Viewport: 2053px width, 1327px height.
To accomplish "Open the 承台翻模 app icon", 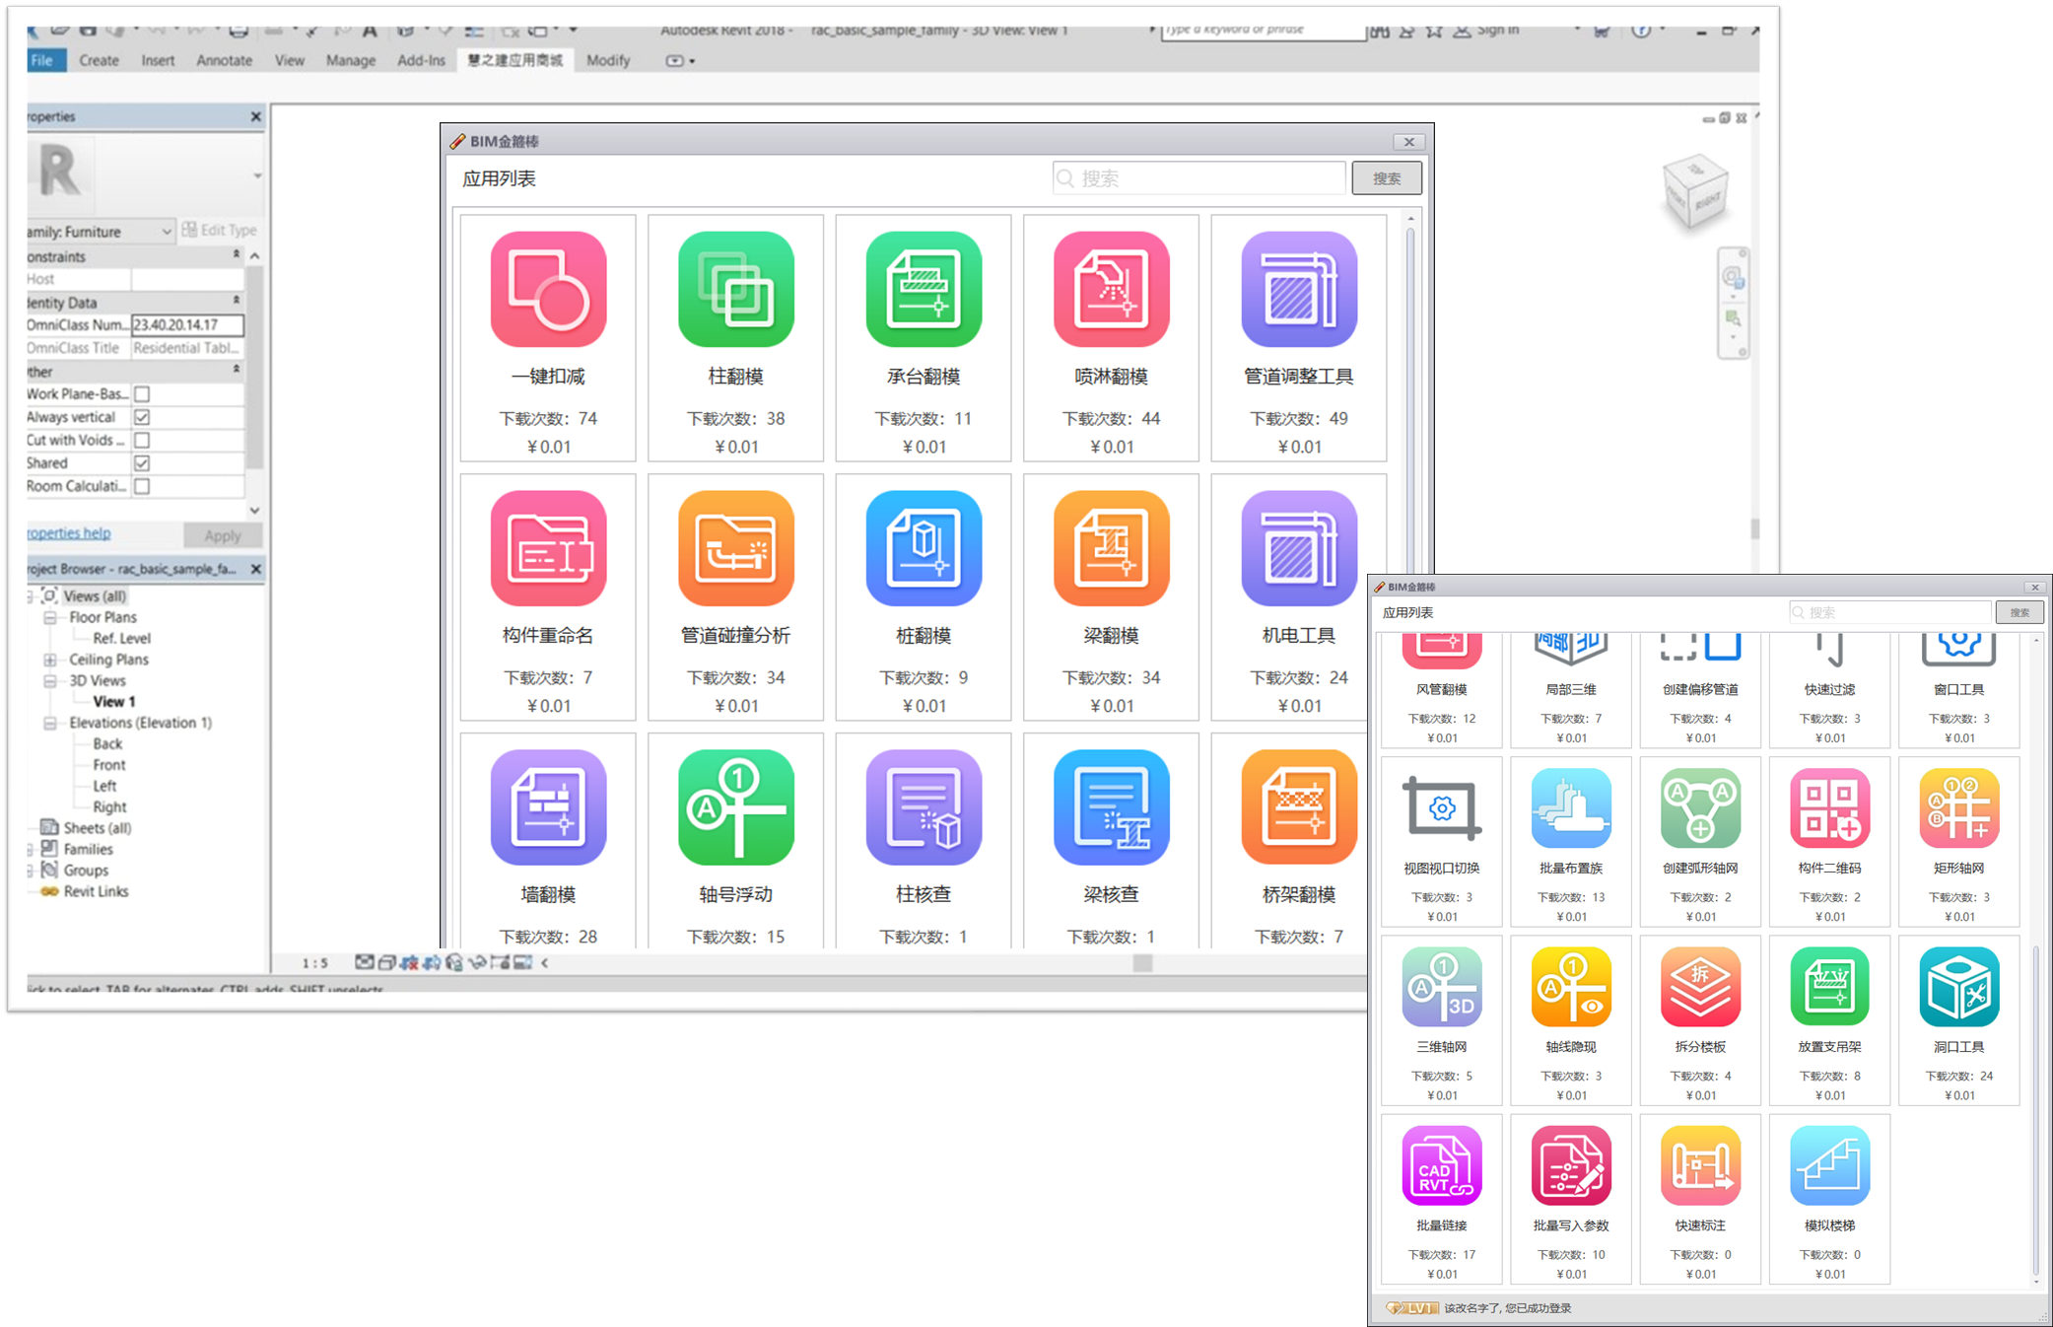I will 924,289.
